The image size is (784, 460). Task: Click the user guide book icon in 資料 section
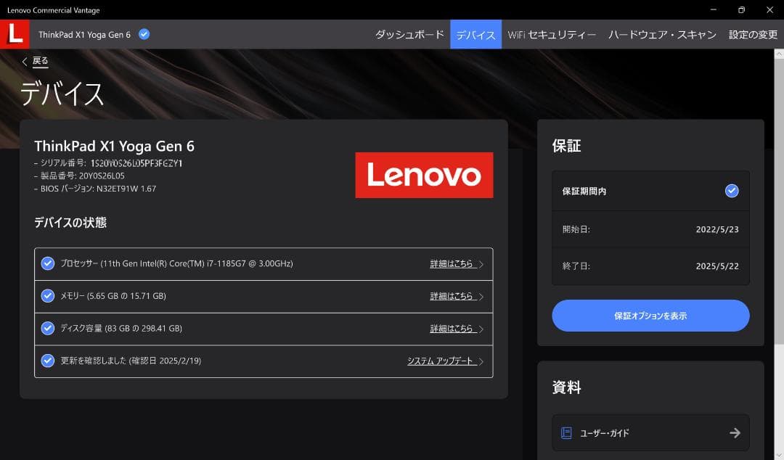point(565,432)
